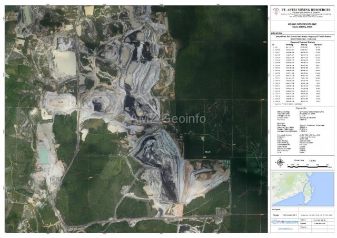Click the large beige pond in upper-left mine area
The width and height of the screenshot is (337, 238).
(x=64, y=62)
